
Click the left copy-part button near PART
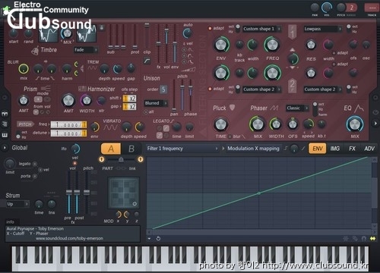pos(102,159)
